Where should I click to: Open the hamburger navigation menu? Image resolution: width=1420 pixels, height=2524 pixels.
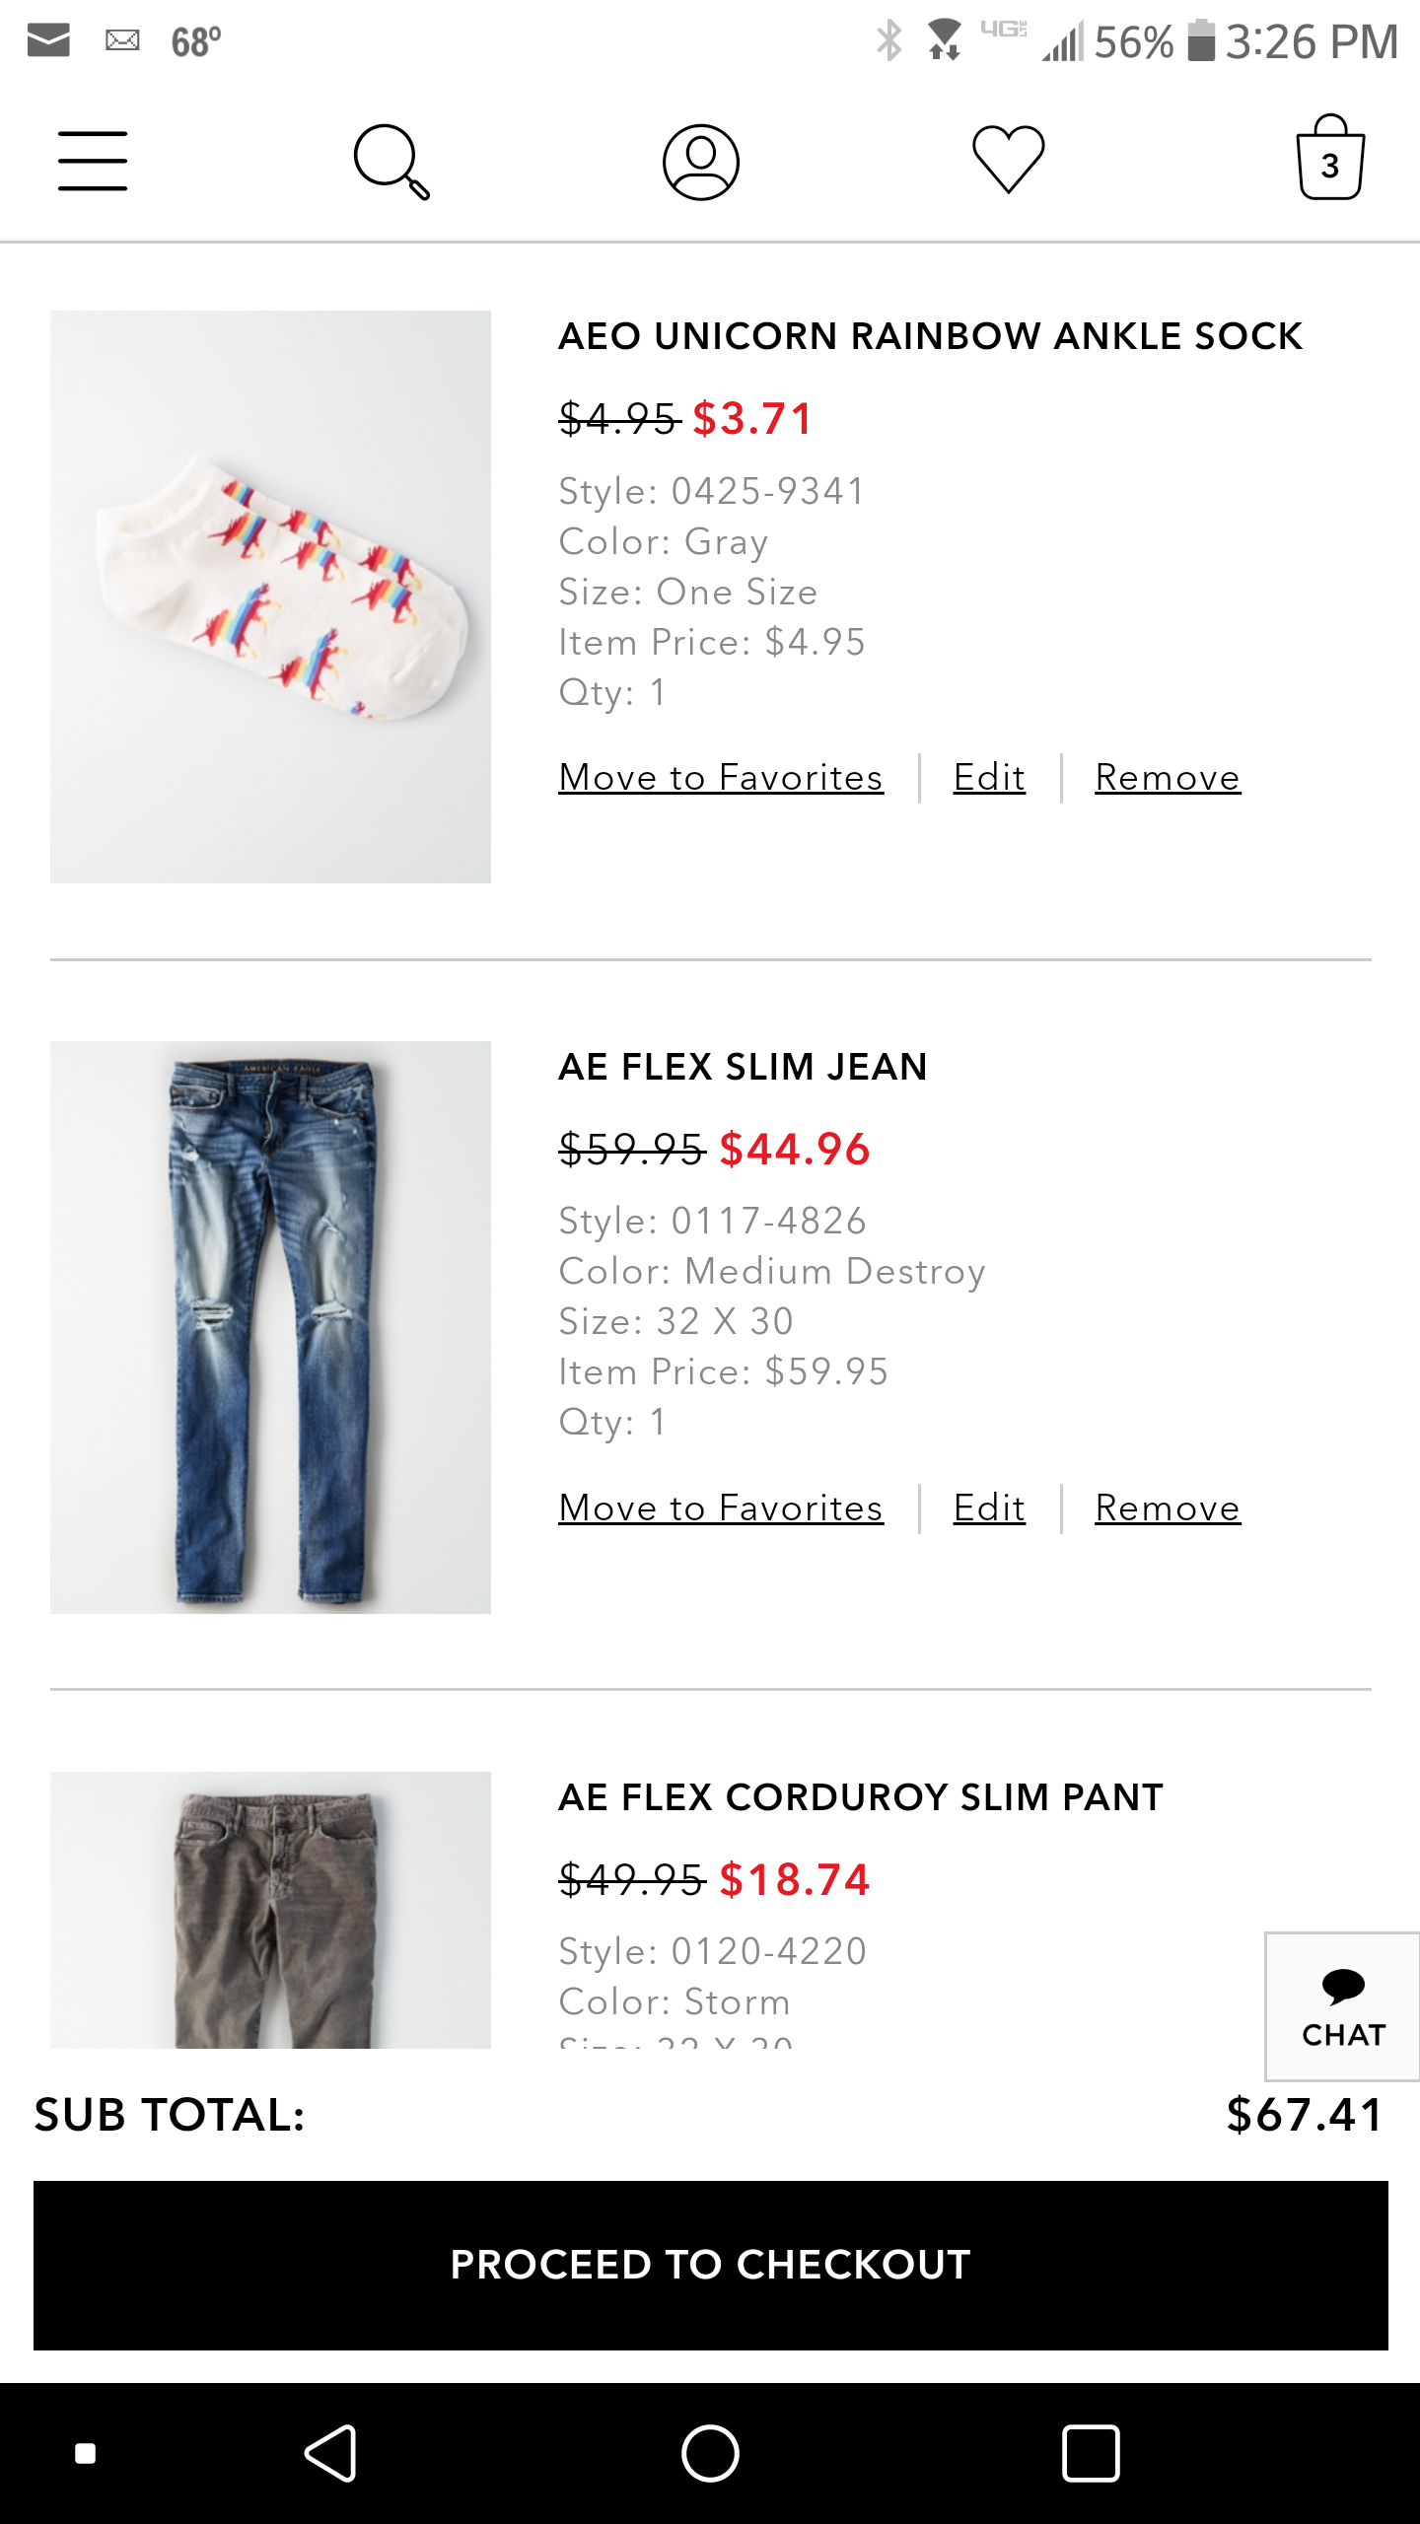point(93,161)
